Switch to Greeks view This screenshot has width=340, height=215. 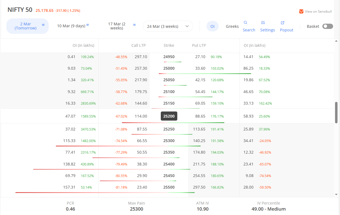click(232, 26)
